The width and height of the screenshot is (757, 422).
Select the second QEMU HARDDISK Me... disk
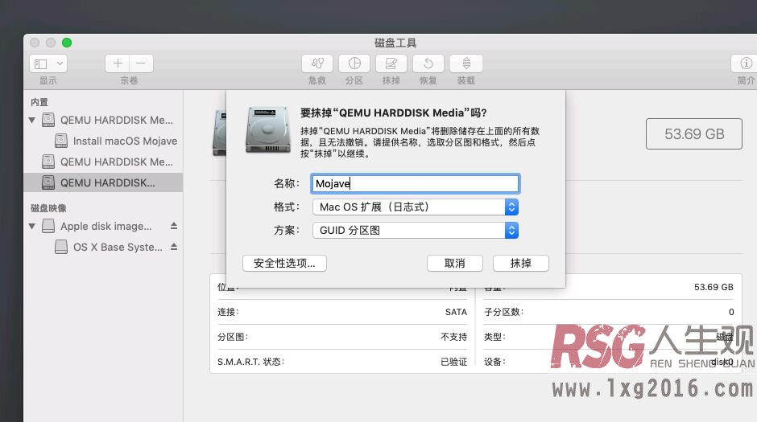click(107, 162)
